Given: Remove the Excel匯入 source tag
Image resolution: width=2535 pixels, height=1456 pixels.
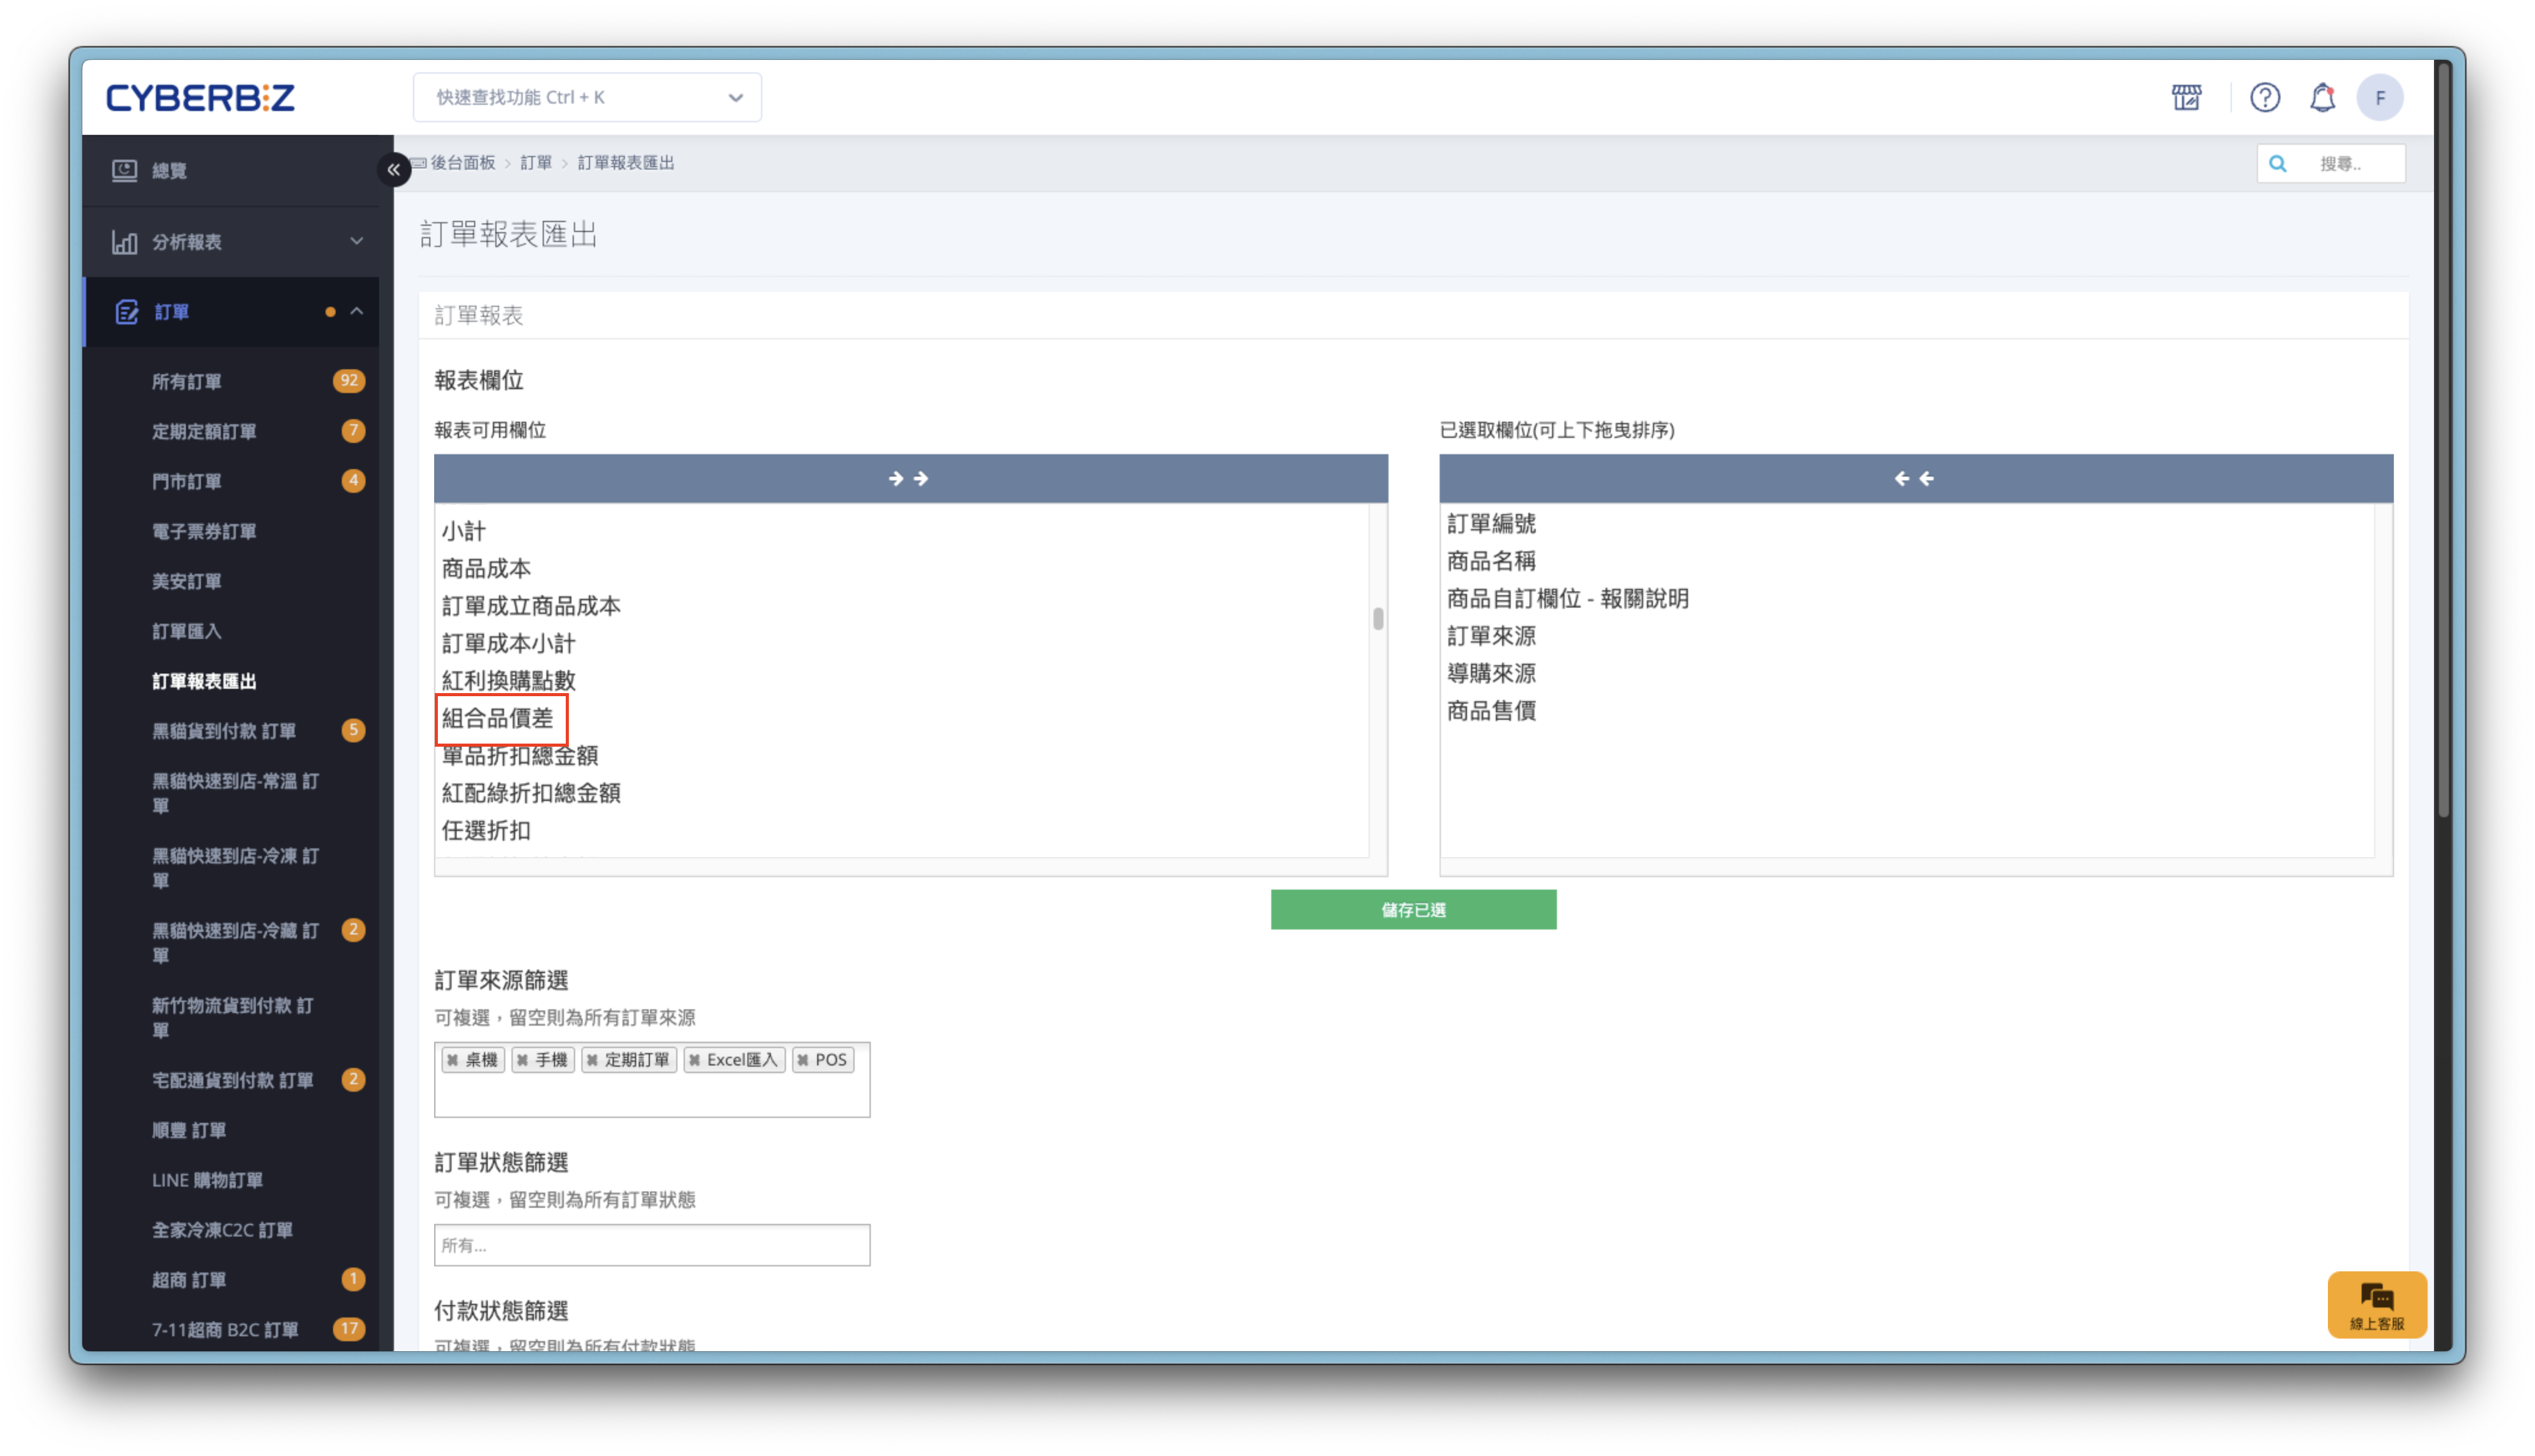Looking at the screenshot, I should pyautogui.click(x=695, y=1060).
